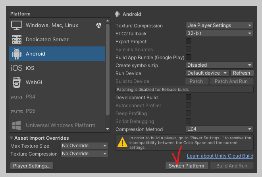
Task: Click the Texture Compression label in Android settings
Action: [x=139, y=26]
